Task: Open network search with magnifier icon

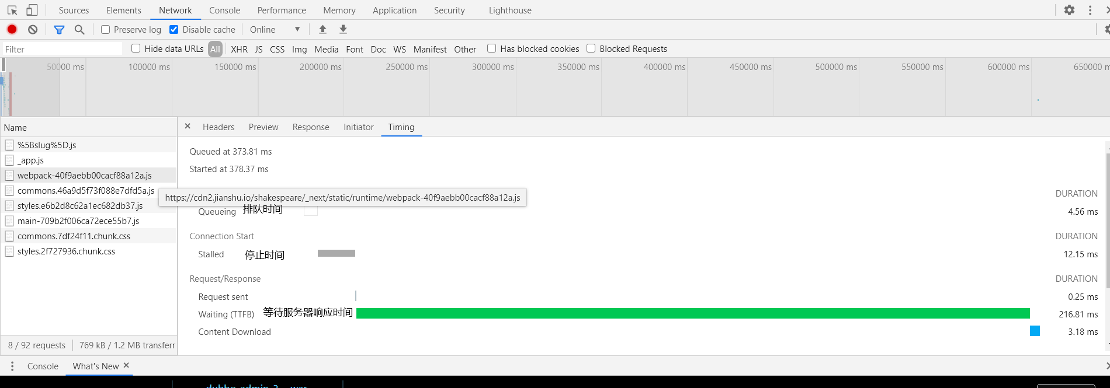Action: coord(79,29)
